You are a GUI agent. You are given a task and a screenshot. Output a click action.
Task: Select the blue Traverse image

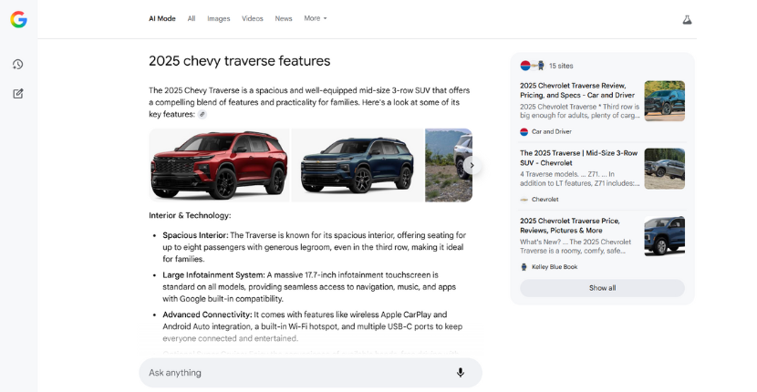pyautogui.click(x=357, y=165)
